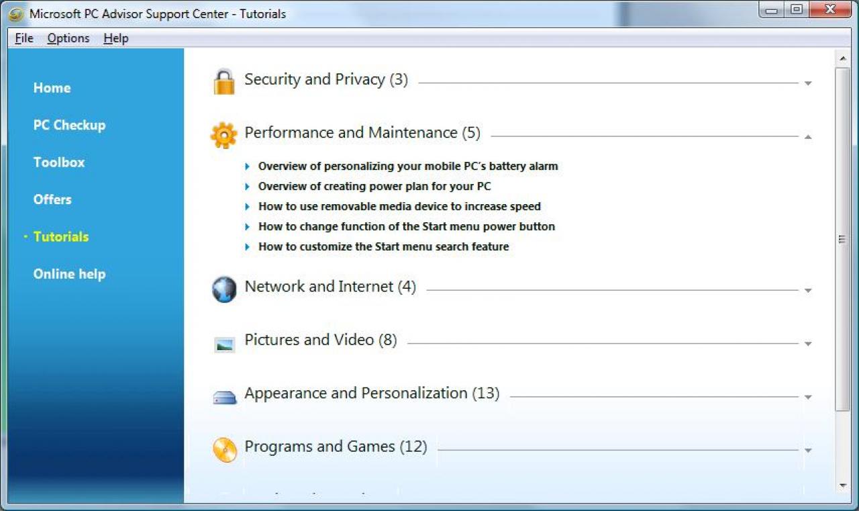Click the Programs and Games (12) heading
This screenshot has width=859, height=511.
click(x=336, y=447)
